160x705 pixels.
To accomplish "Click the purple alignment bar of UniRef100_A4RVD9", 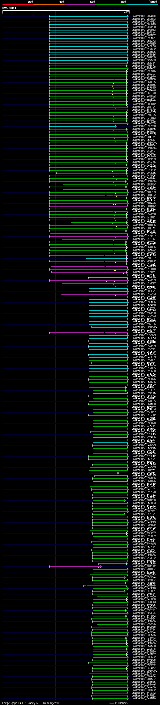I will point(88,280).
